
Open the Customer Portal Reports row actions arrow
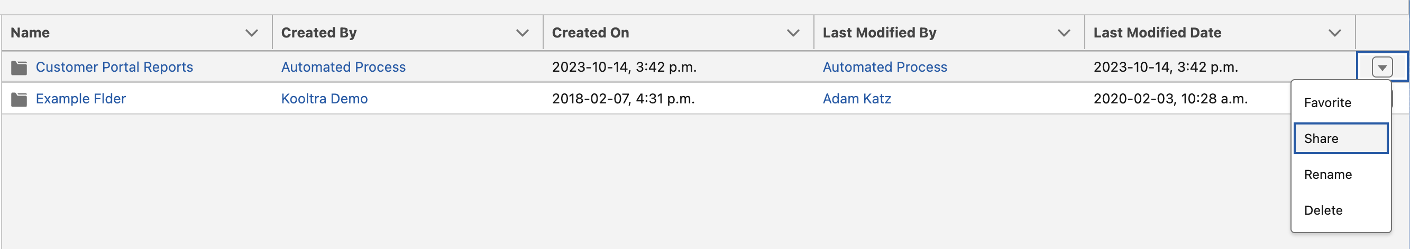pos(1381,68)
